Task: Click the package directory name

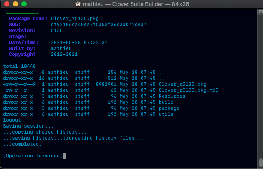Action: [x=169, y=108]
